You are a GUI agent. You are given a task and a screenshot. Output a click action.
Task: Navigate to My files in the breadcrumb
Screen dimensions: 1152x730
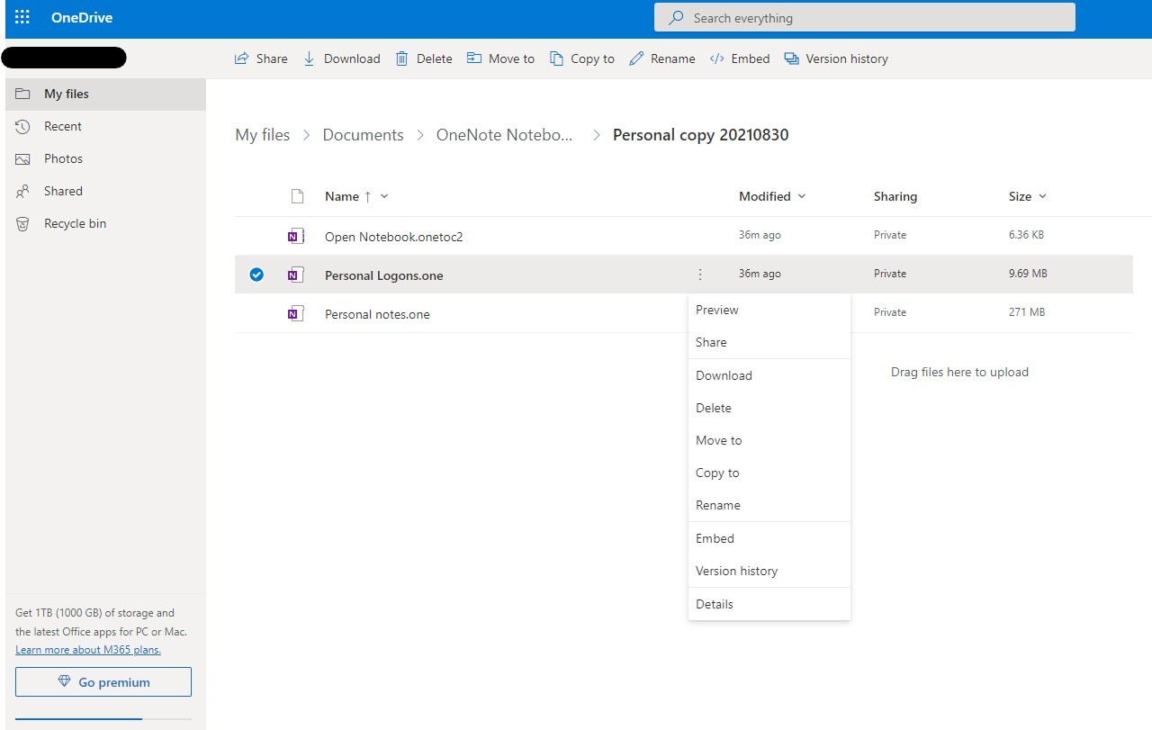263,135
